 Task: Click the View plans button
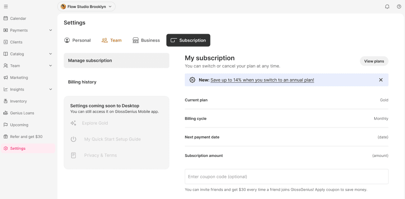point(374,61)
